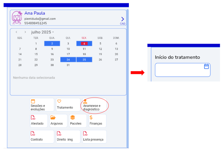The height and width of the screenshot is (150, 223).
Task: Open Anamnese e diagnóstico
Action: (x=93, y=105)
